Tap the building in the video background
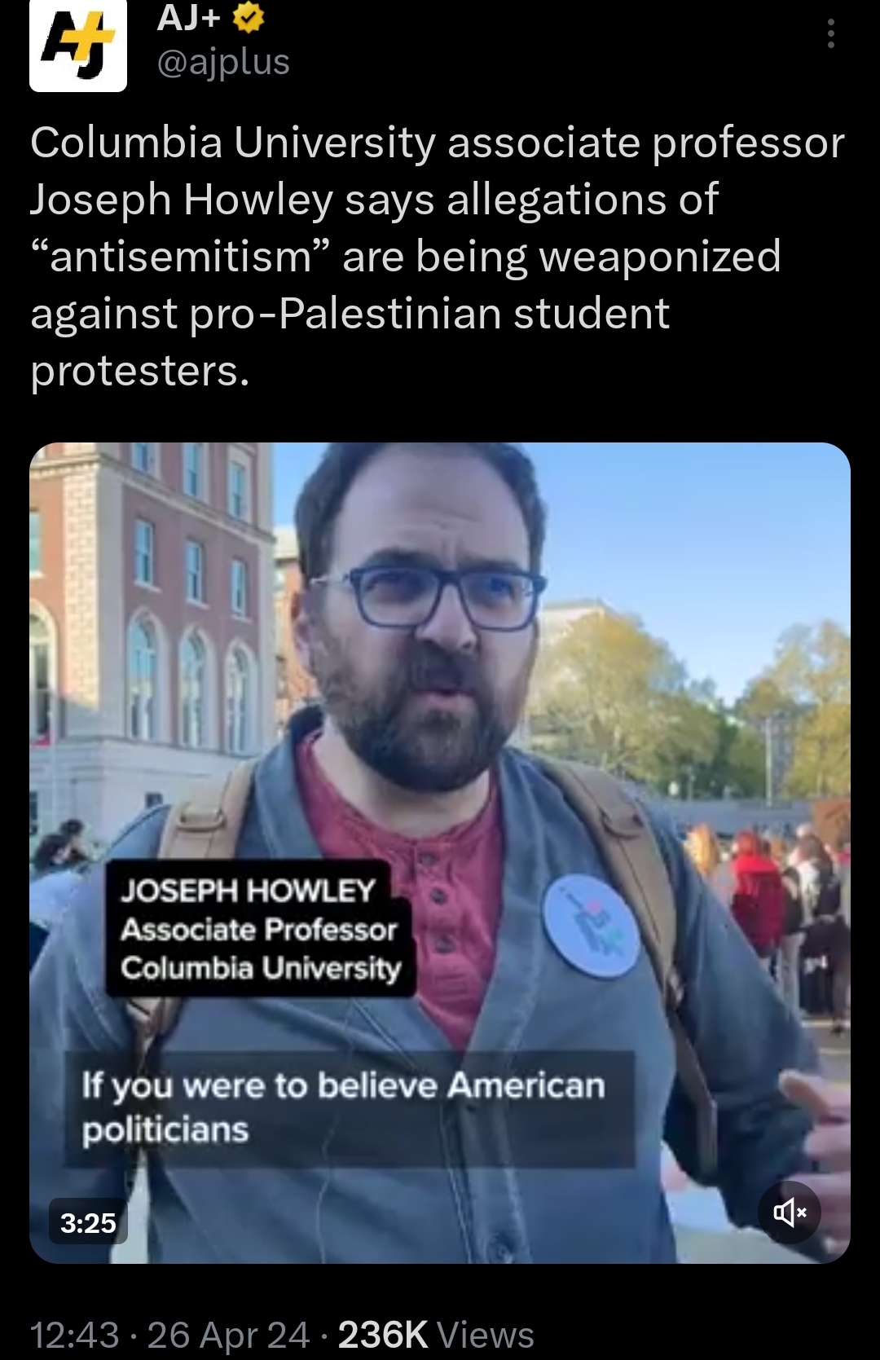This screenshot has width=880, height=1360. click(152, 636)
